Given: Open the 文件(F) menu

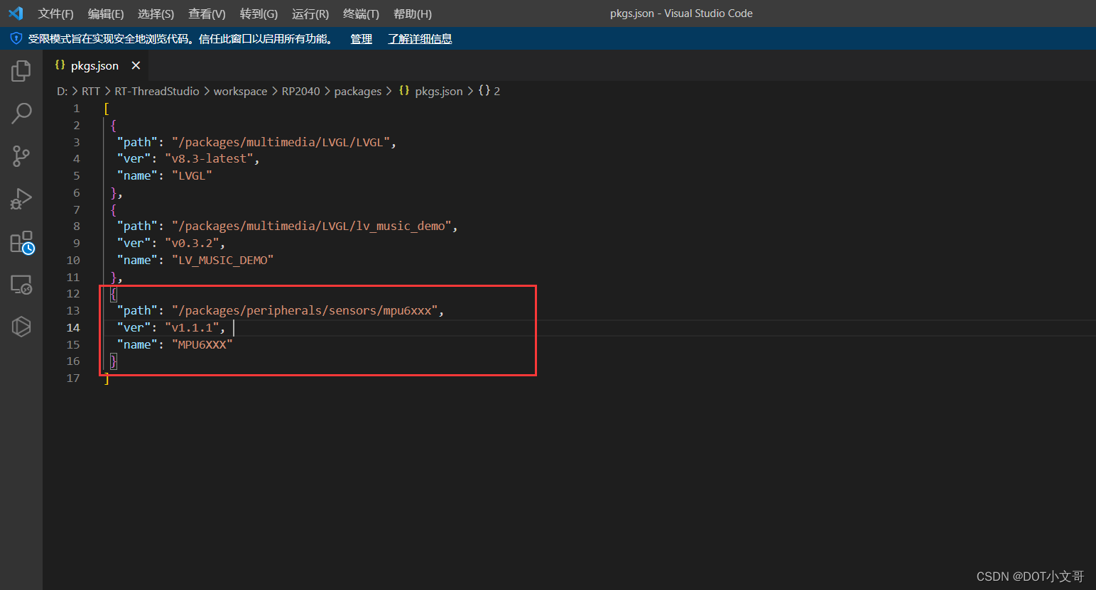Looking at the screenshot, I should click(x=55, y=13).
